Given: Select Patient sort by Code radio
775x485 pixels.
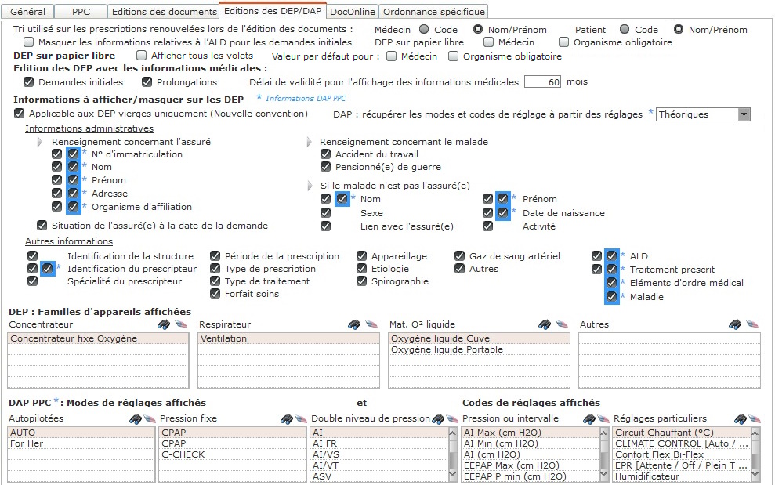Looking at the screenshot, I should (x=625, y=29).
